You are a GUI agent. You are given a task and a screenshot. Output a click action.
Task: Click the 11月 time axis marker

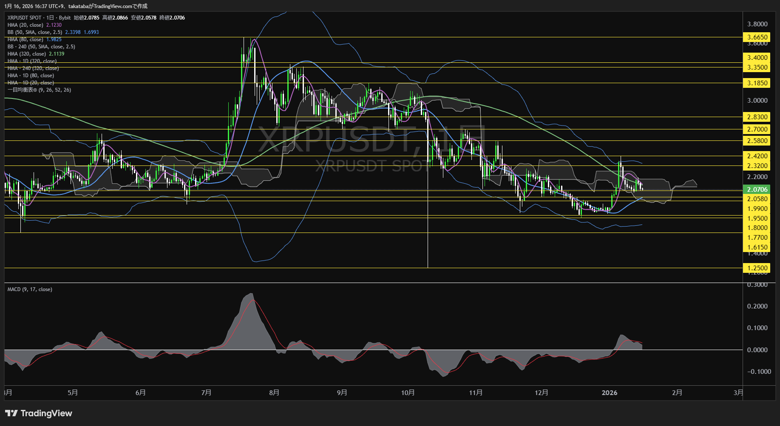[476, 393]
